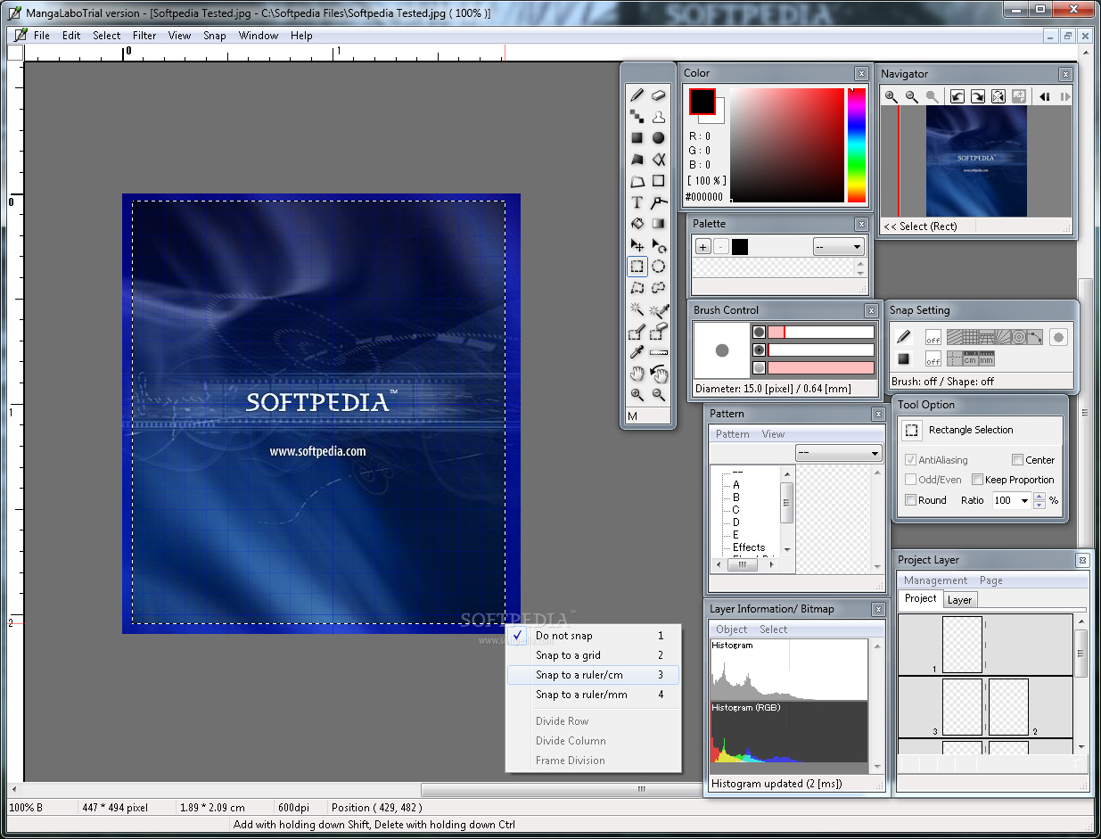1101x839 pixels.
Task: Flip the view horizontally in Navigator
Action: click(x=998, y=97)
